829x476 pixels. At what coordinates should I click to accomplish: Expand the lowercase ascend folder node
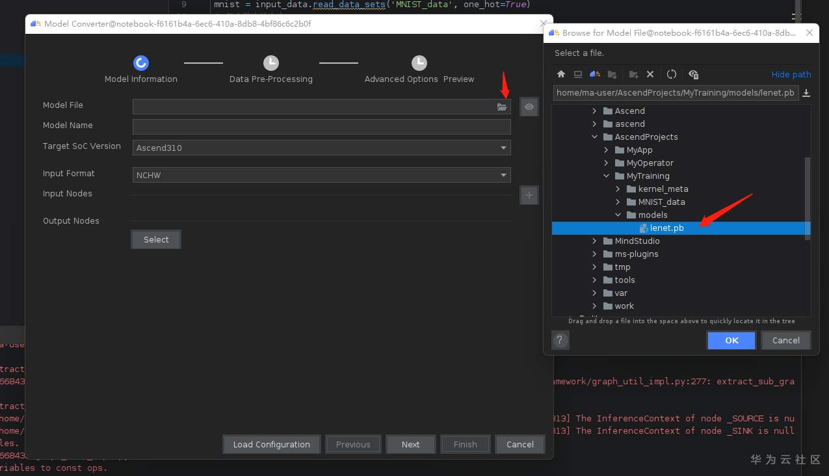tap(594, 124)
